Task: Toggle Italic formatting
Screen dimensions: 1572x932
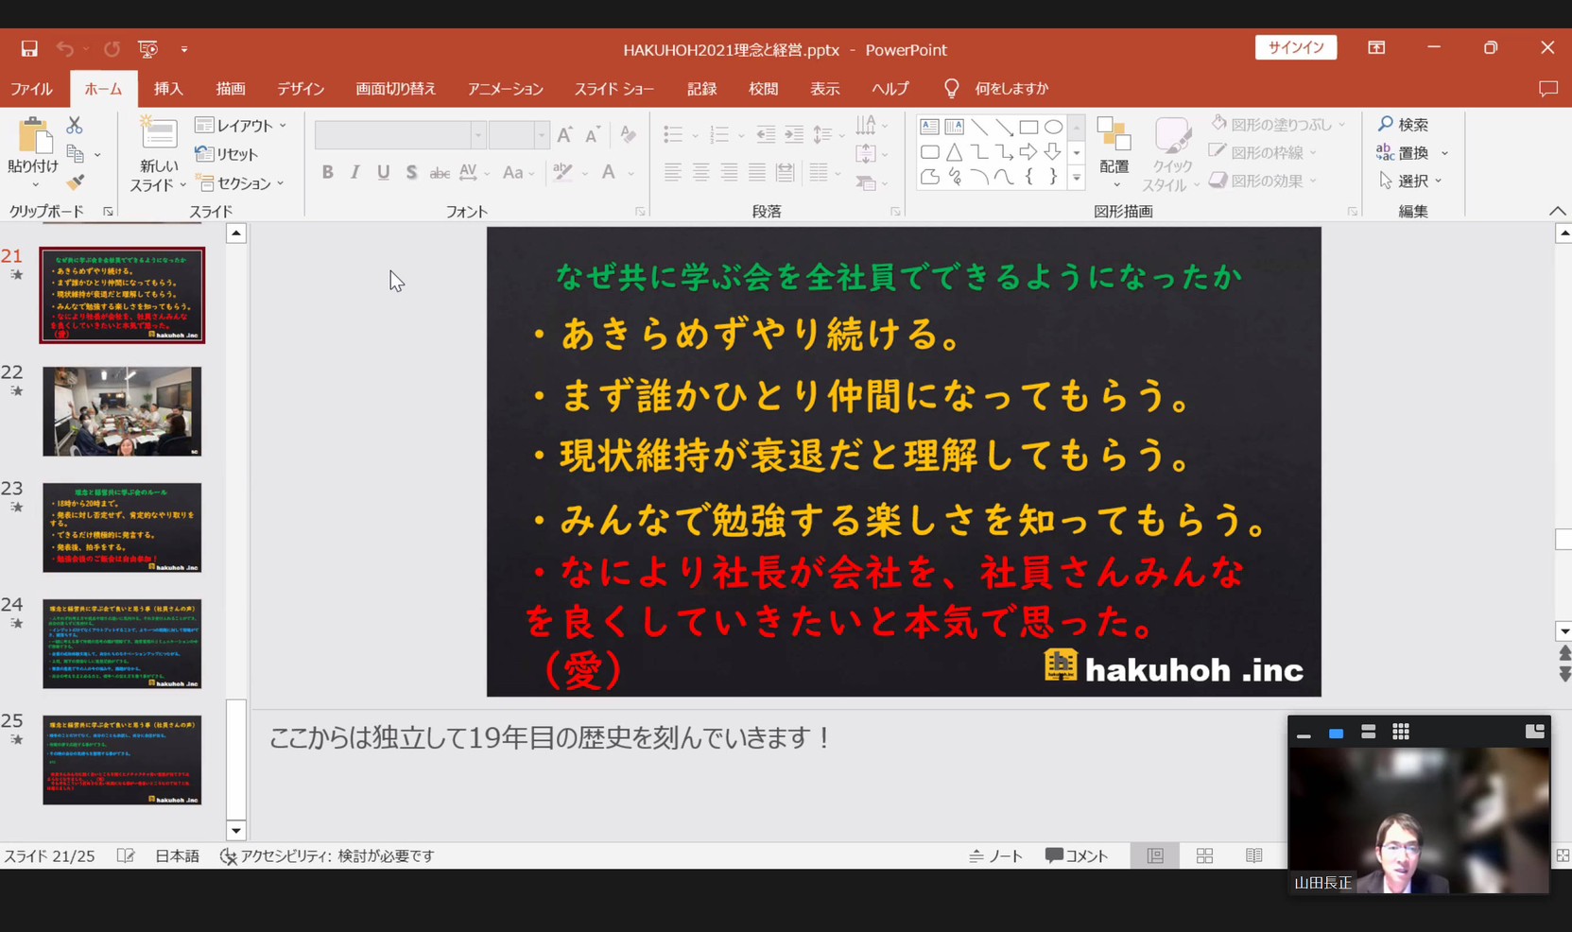Action: [x=355, y=172]
